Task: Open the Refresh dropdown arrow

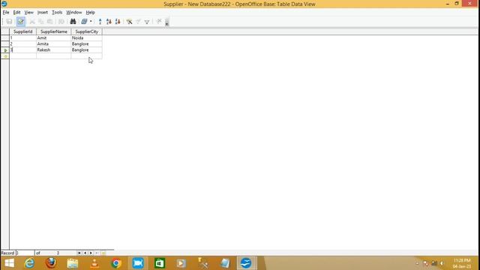Action: click(91, 22)
